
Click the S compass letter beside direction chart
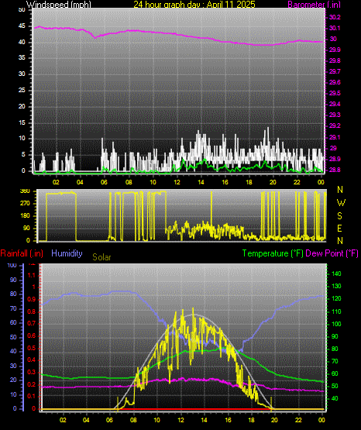(339, 216)
